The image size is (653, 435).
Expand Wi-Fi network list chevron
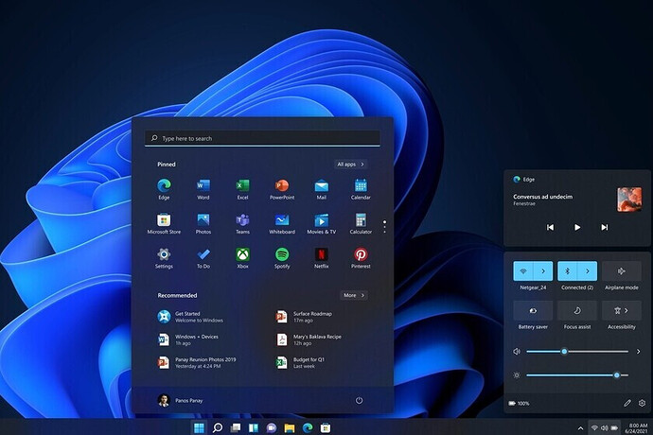tap(543, 271)
